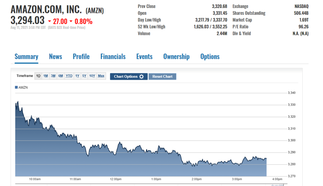
Task: Click the NASDAQ exchange value
Action: [x=301, y=6]
